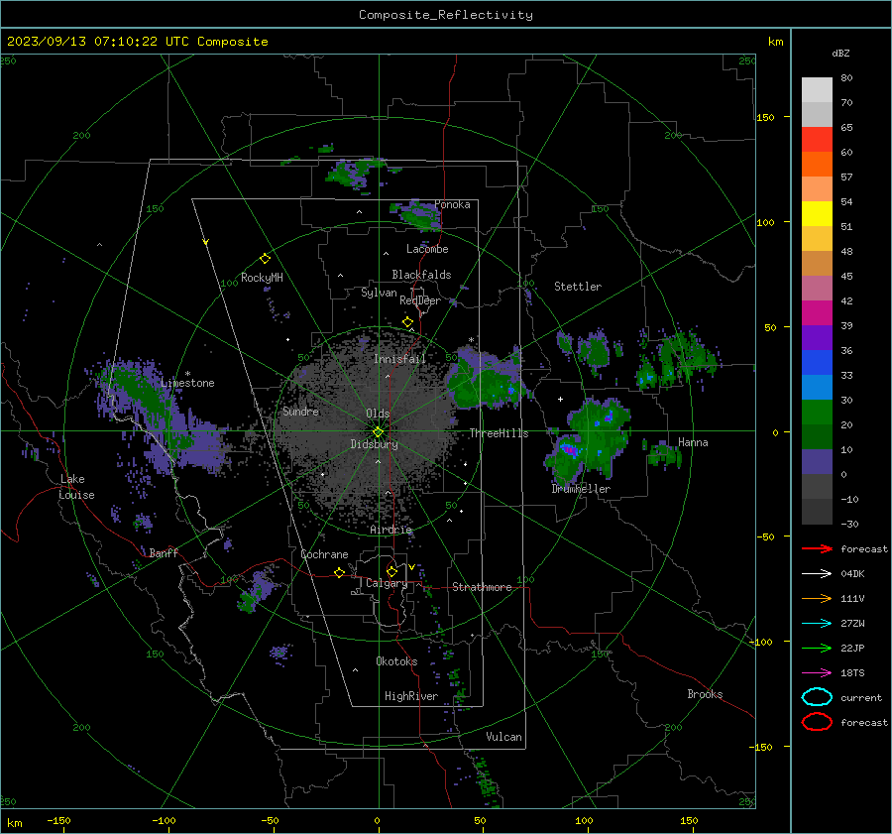Screen dimensions: 892x834
Task: Click the magenta 18TS arrow in legend
Action: 817,673
